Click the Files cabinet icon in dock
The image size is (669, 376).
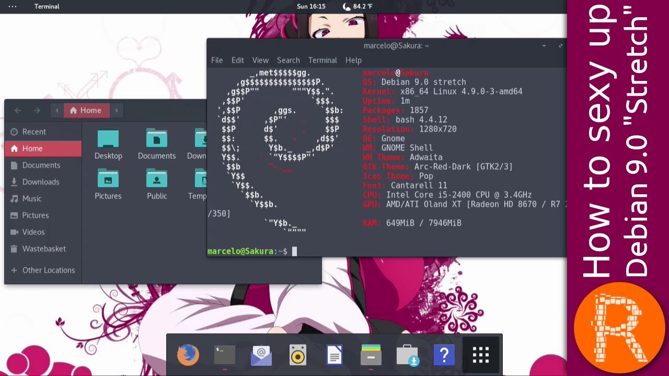coord(371,356)
